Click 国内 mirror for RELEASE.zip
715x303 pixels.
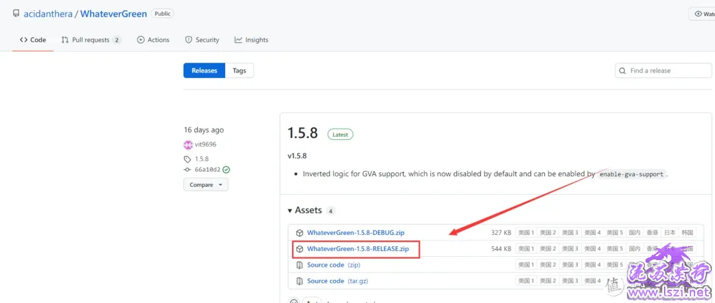pyautogui.click(x=635, y=249)
